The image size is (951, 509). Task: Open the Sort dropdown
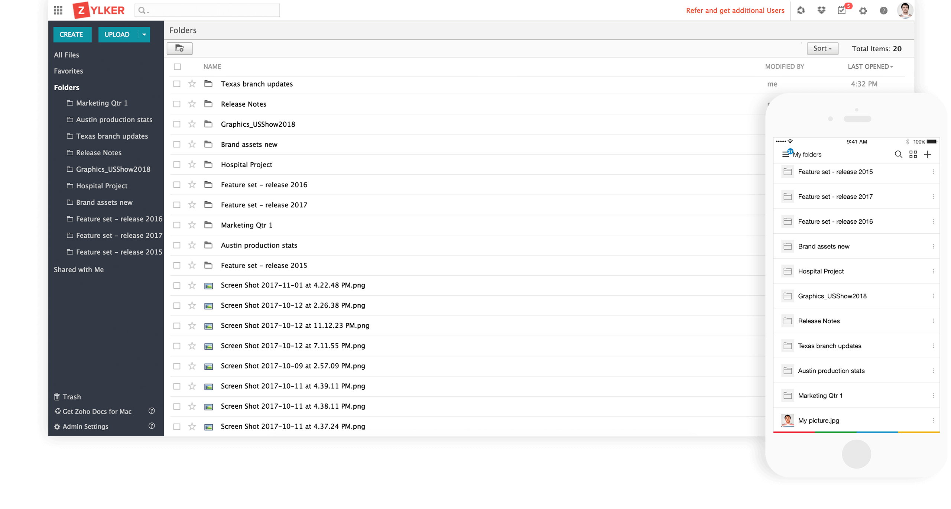pos(822,48)
